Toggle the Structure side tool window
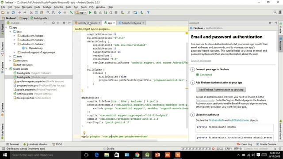The height and width of the screenshot is (159, 283). click(x=2, y=49)
